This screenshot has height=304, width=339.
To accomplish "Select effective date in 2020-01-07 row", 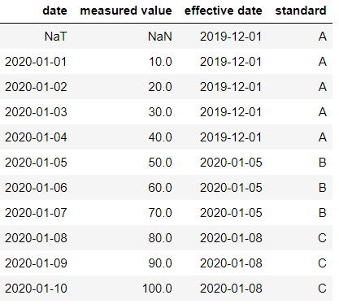I will [231, 213].
